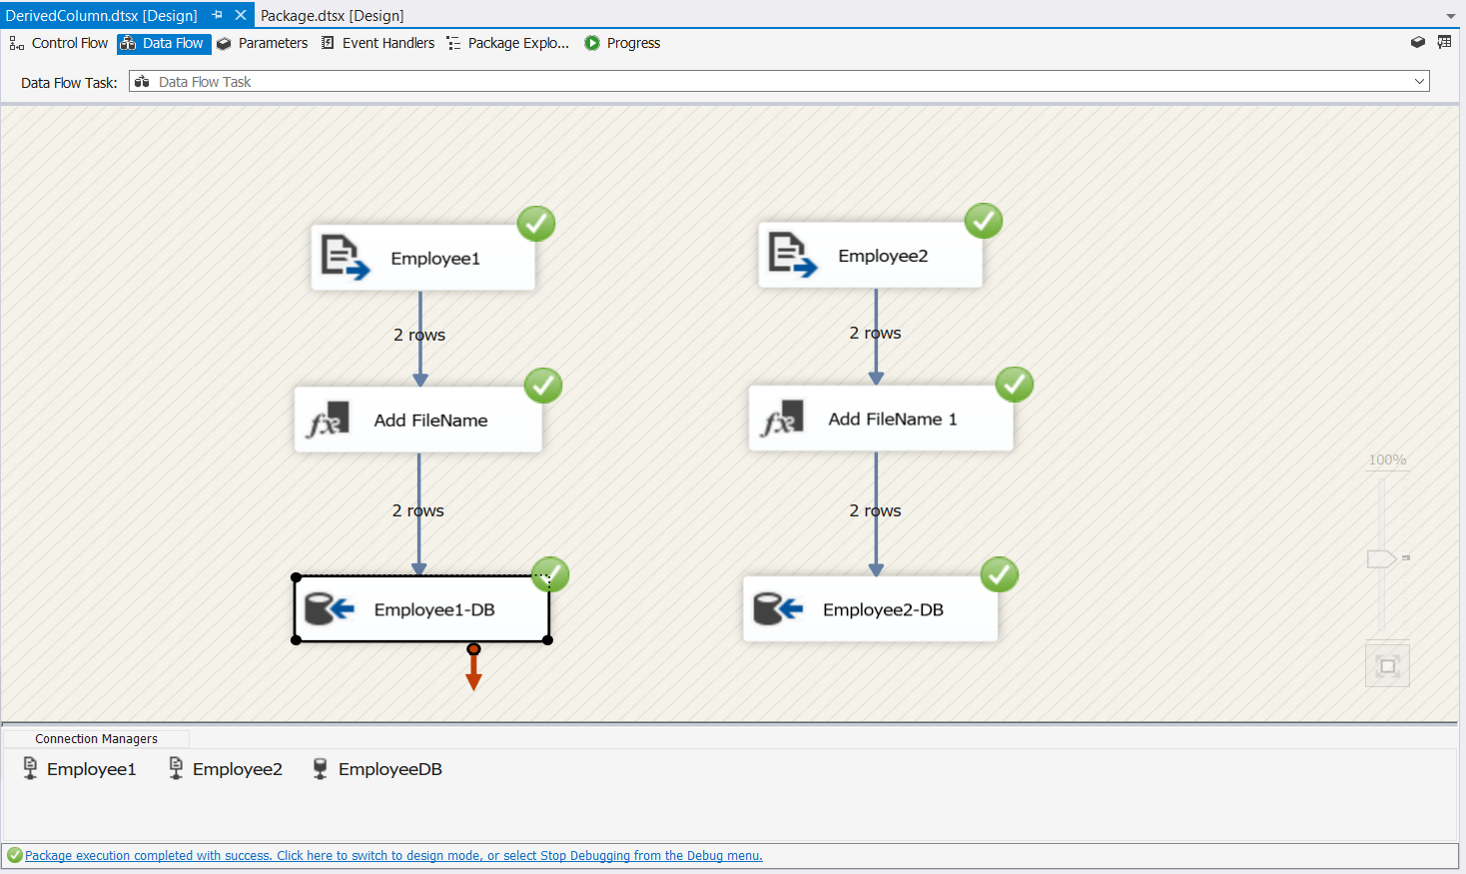Select the Connection Managers tab

(95, 738)
